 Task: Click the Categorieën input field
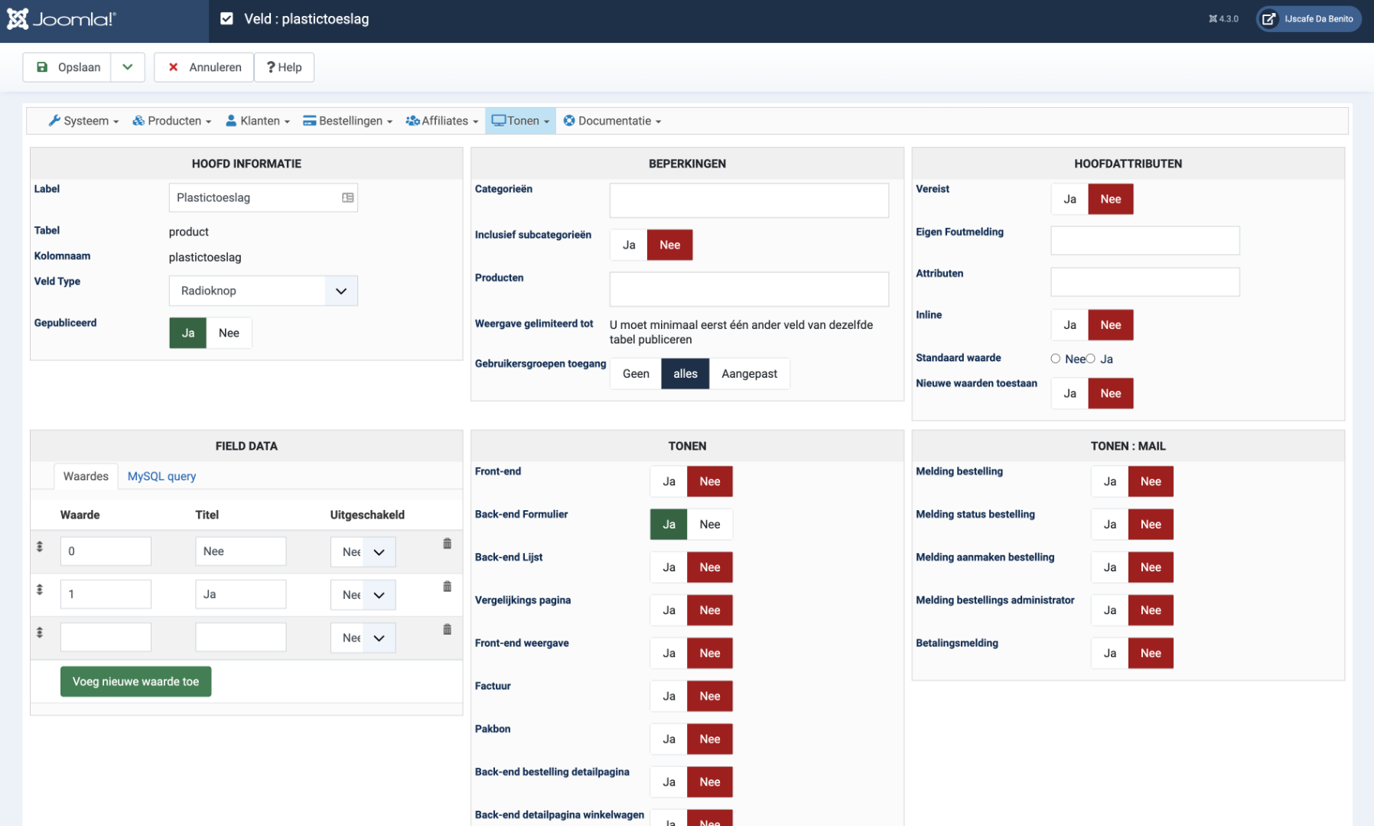coord(749,200)
